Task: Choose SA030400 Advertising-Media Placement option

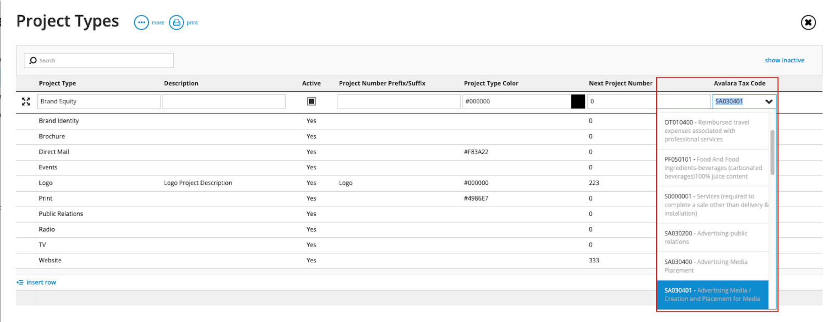Action: pos(712,266)
